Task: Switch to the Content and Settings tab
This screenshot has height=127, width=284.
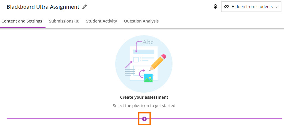Action: (x=22, y=21)
